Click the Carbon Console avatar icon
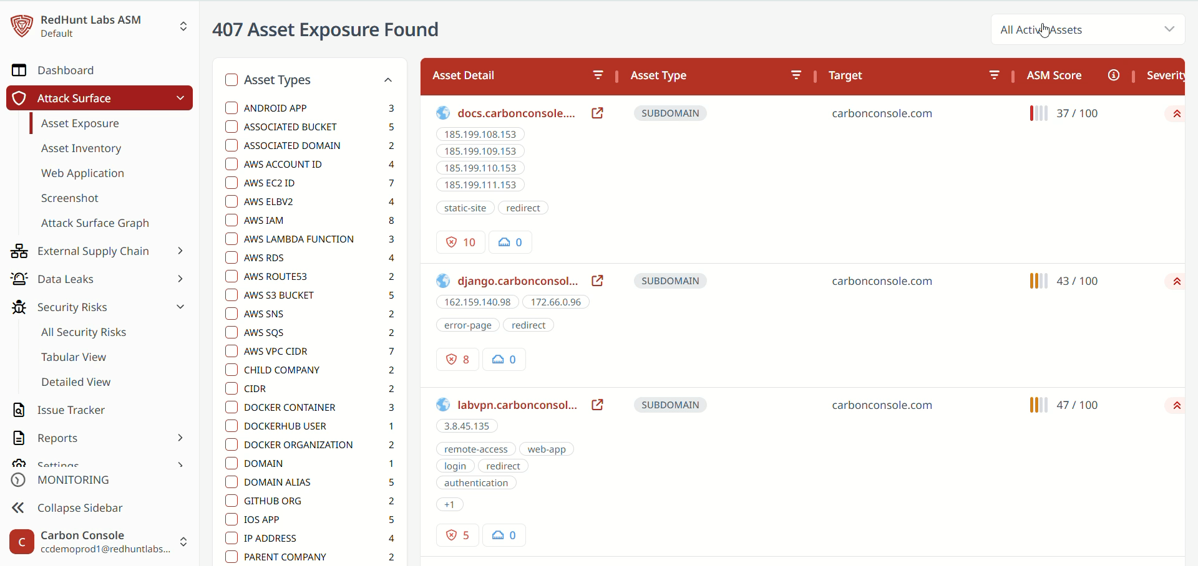This screenshot has height=566, width=1198. click(x=22, y=542)
